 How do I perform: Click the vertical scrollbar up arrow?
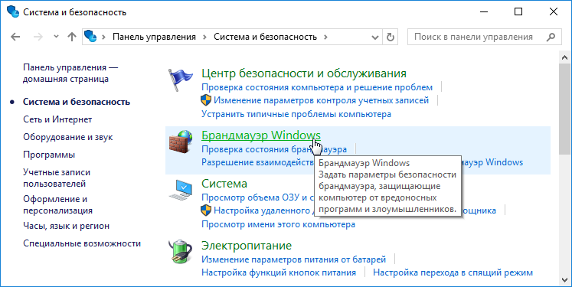tap(564, 57)
